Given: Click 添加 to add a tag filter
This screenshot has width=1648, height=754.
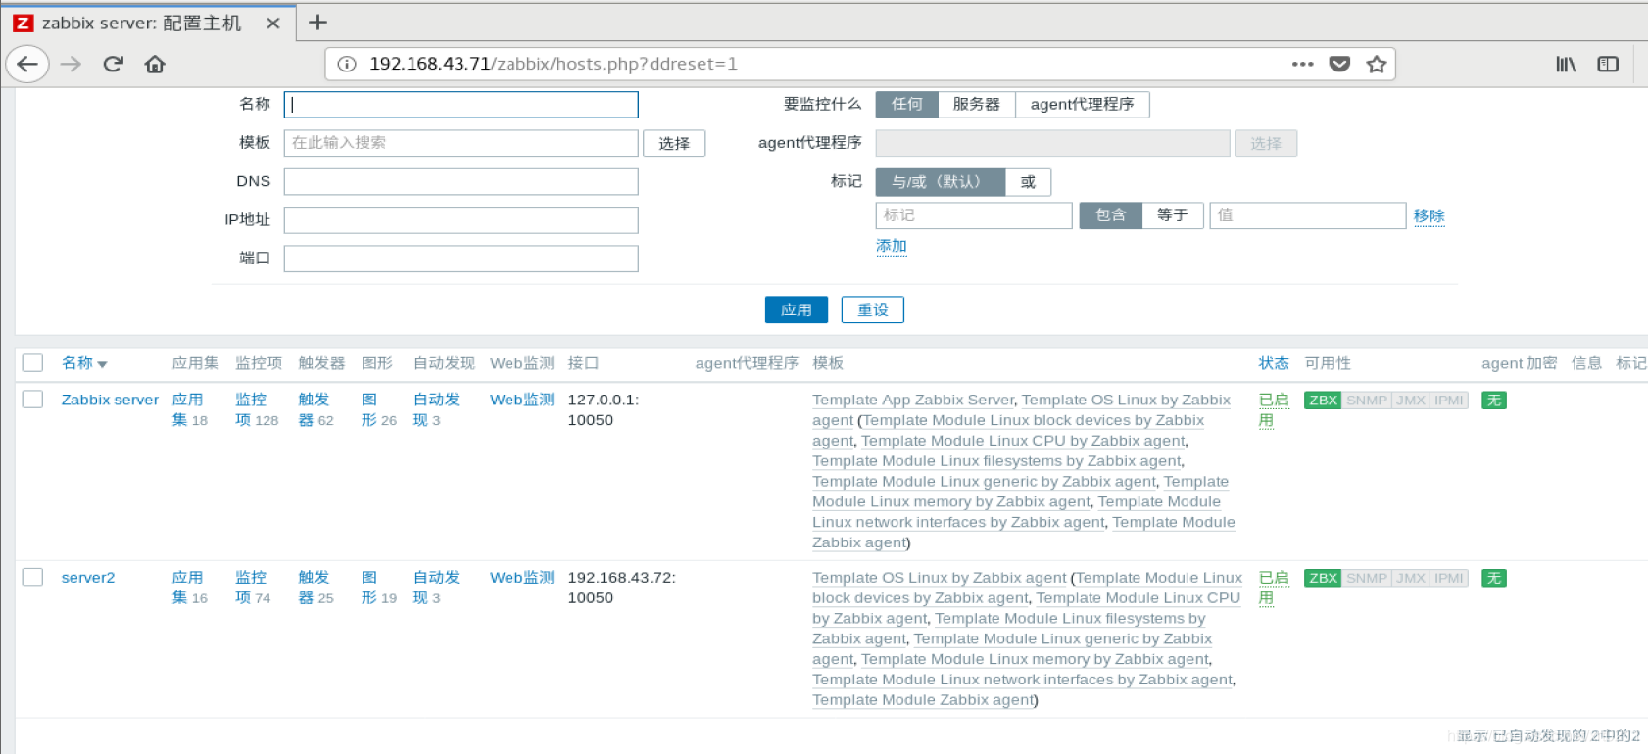Looking at the screenshot, I should [x=892, y=247].
